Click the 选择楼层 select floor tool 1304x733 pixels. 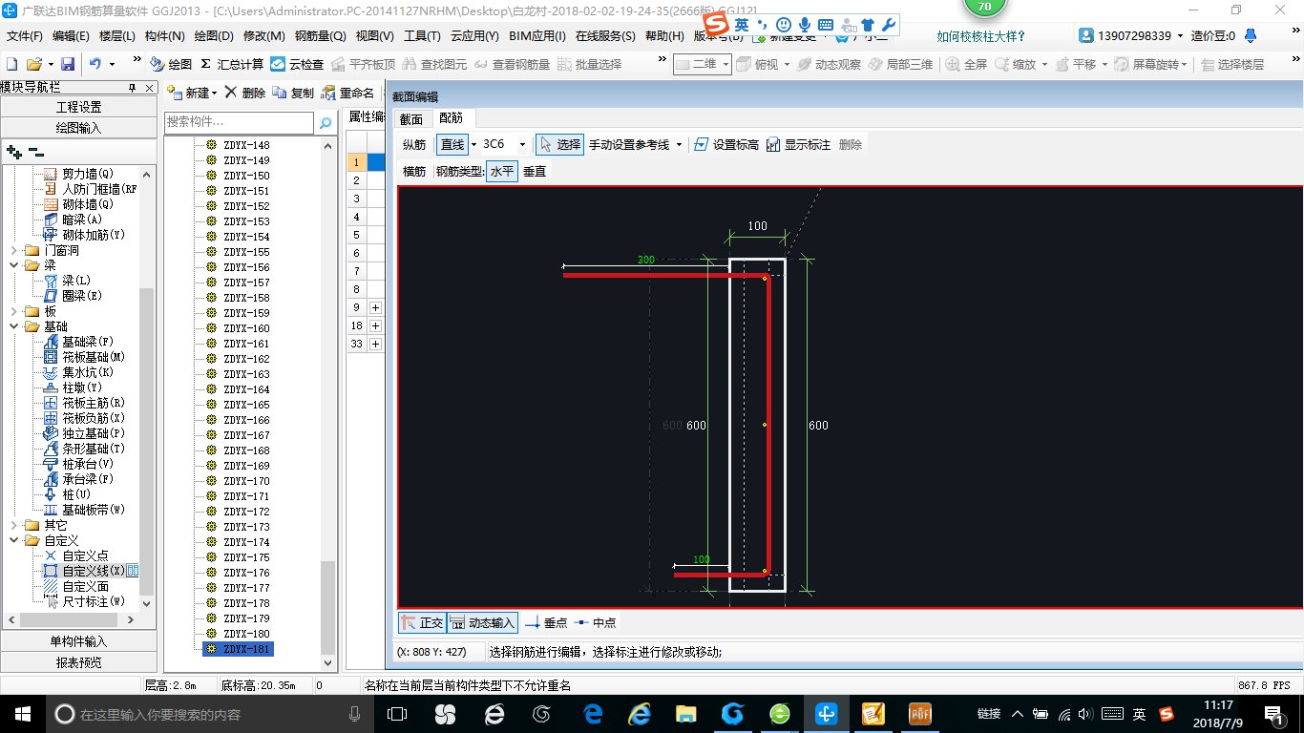click(x=1232, y=64)
